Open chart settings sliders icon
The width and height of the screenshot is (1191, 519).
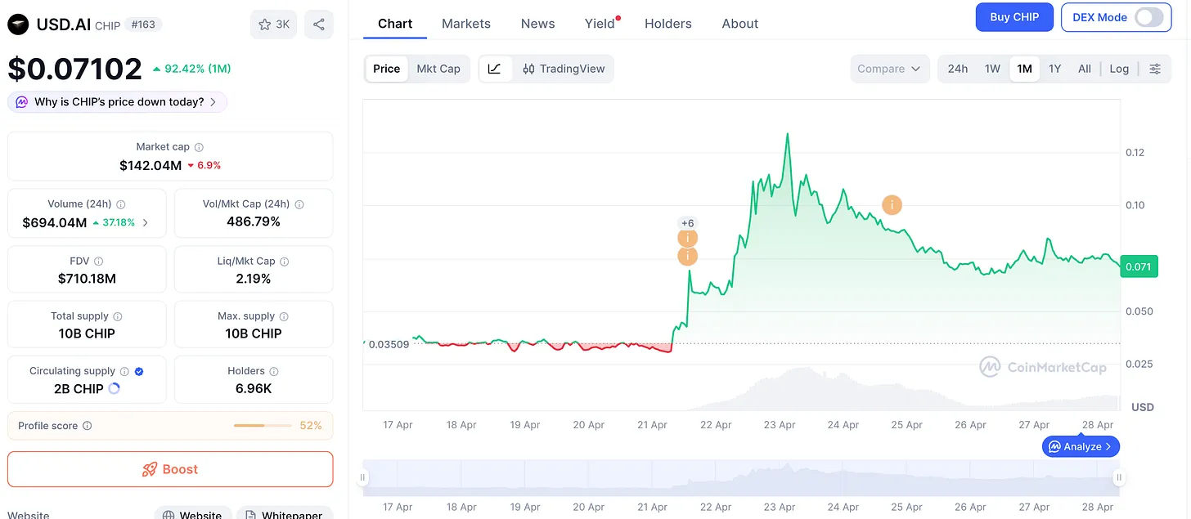click(1155, 69)
